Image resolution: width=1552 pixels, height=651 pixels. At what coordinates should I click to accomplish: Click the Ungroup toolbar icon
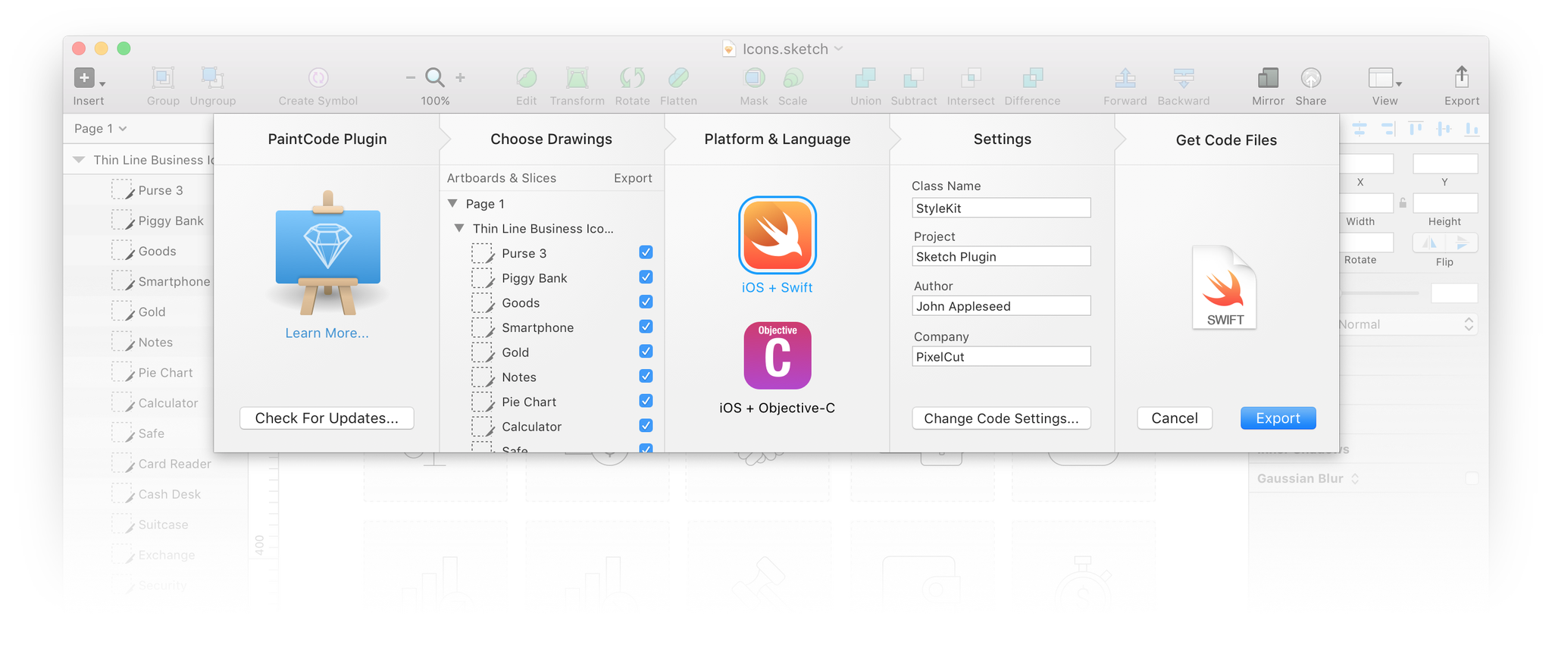point(212,78)
